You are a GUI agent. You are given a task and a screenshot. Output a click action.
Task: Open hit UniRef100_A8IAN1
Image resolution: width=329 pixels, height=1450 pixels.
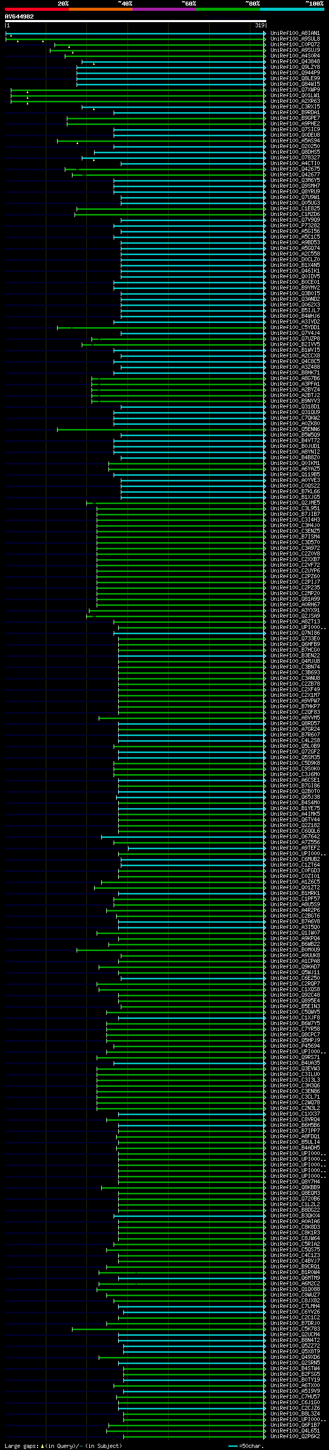(x=295, y=33)
